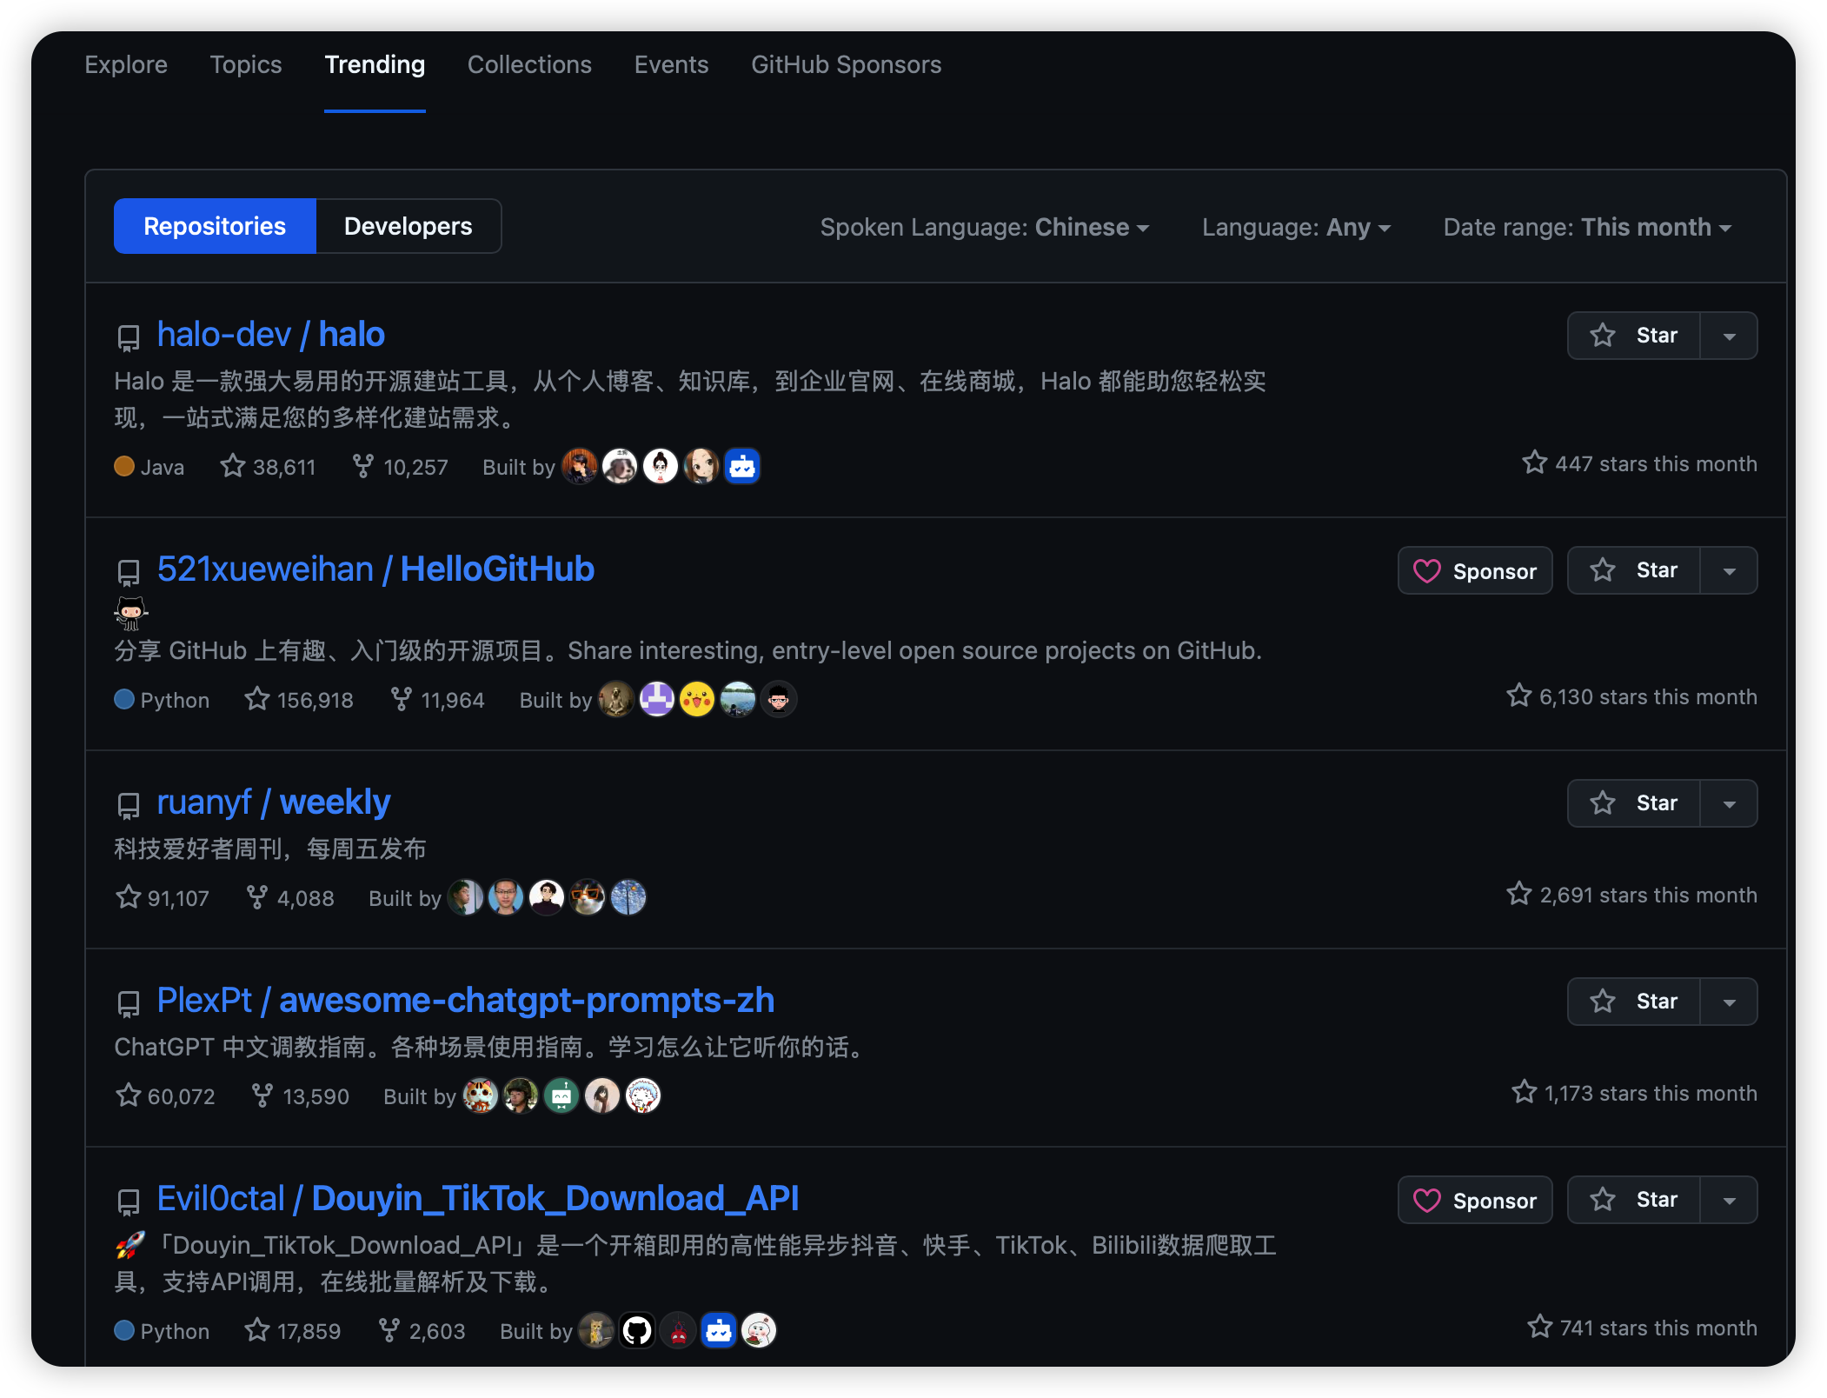1827x1398 pixels.
Task: Star the awesome-chatgpt-prompts-zh repository
Action: pos(1633,1002)
